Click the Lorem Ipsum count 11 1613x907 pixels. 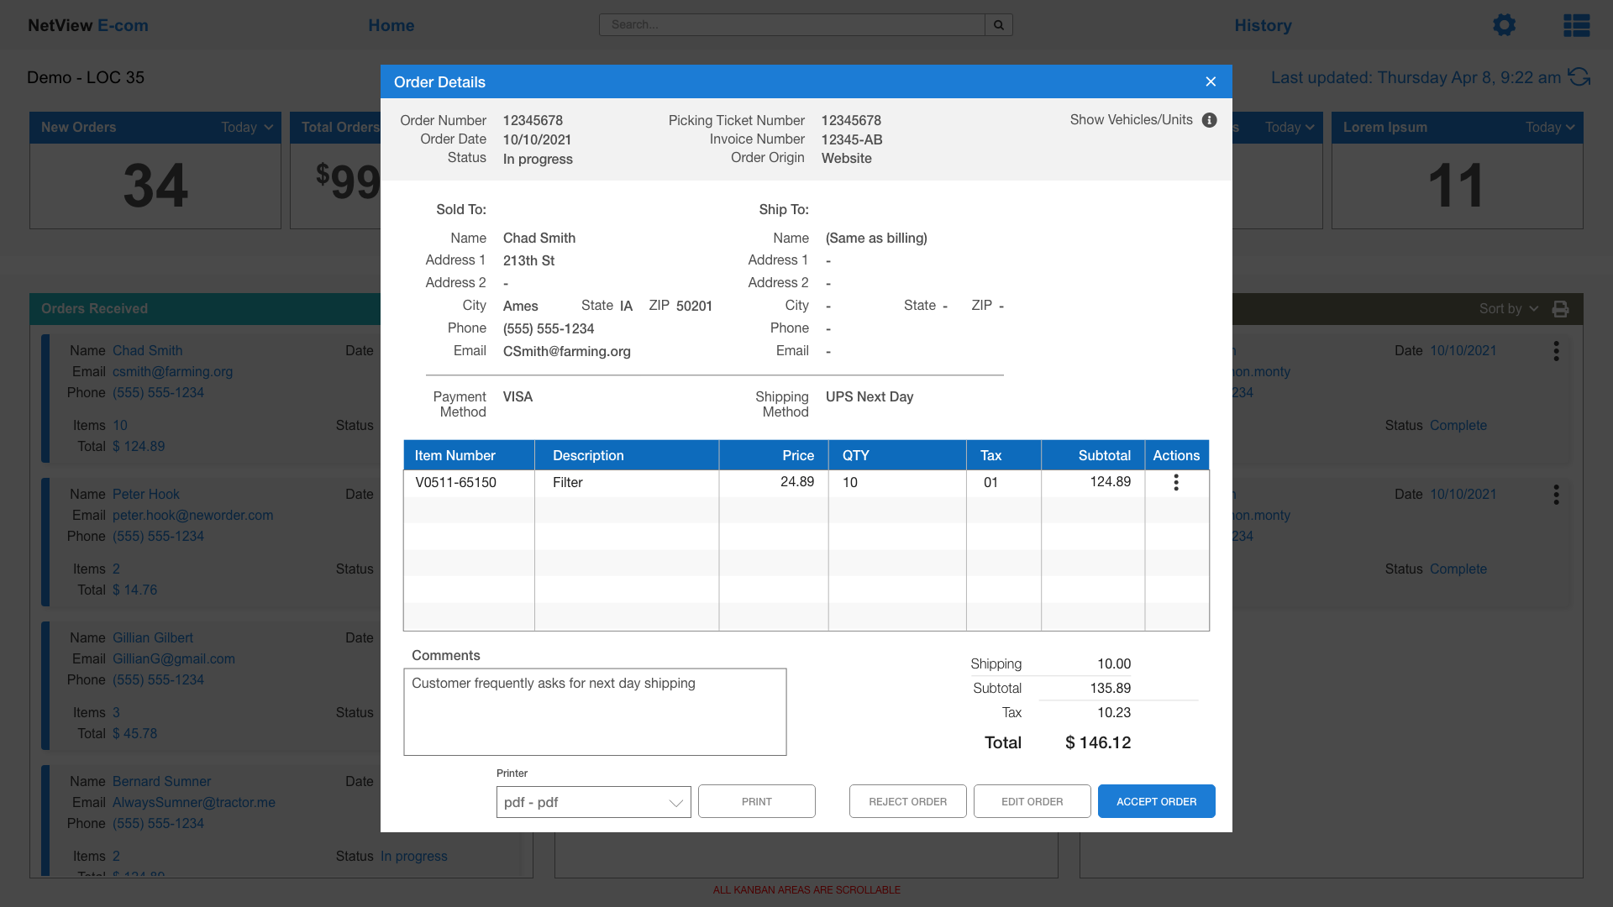[1457, 185]
